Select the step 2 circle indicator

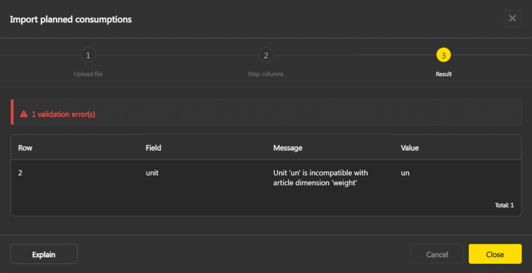pos(266,55)
